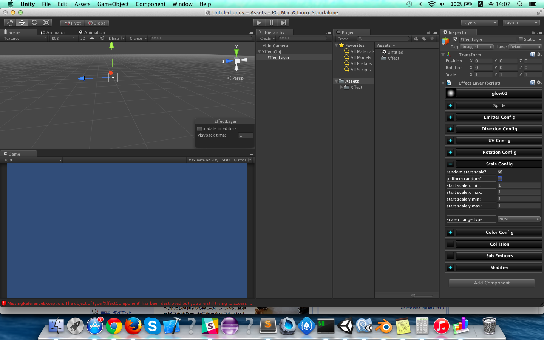Switch to the Animation tab
The image size is (544, 340).
[x=92, y=32]
